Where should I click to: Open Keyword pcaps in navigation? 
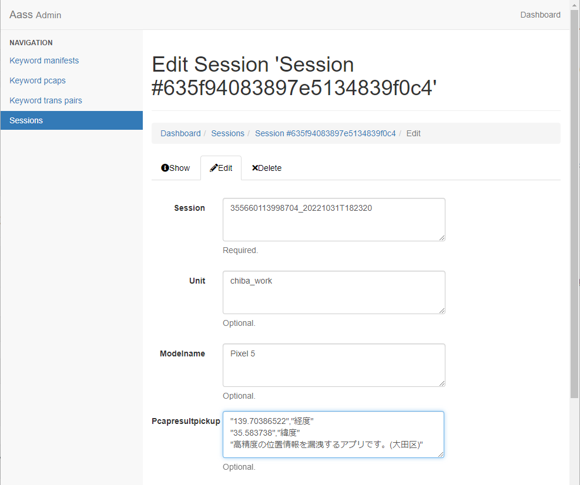[x=38, y=80]
